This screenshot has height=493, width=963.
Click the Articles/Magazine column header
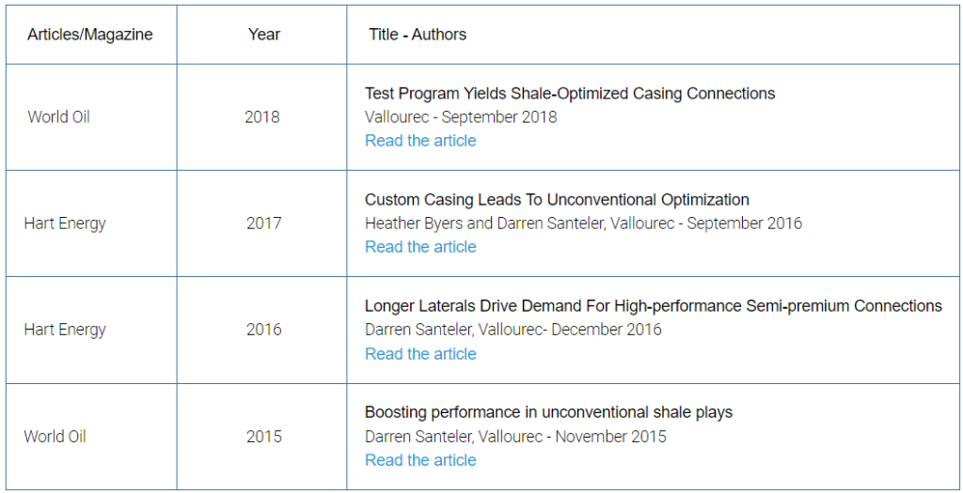click(89, 35)
